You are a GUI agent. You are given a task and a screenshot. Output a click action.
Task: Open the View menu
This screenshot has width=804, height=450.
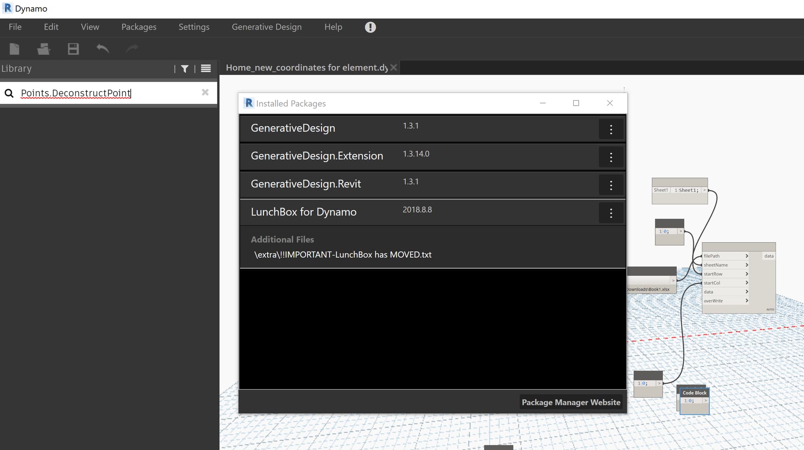click(x=90, y=27)
